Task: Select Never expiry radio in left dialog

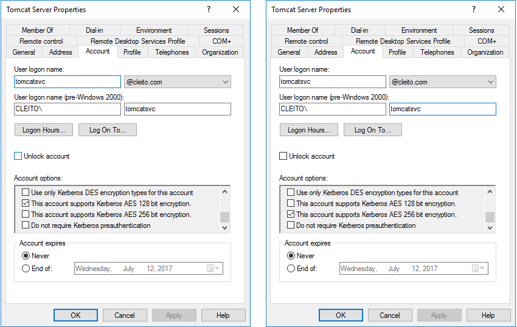Action: click(26, 256)
